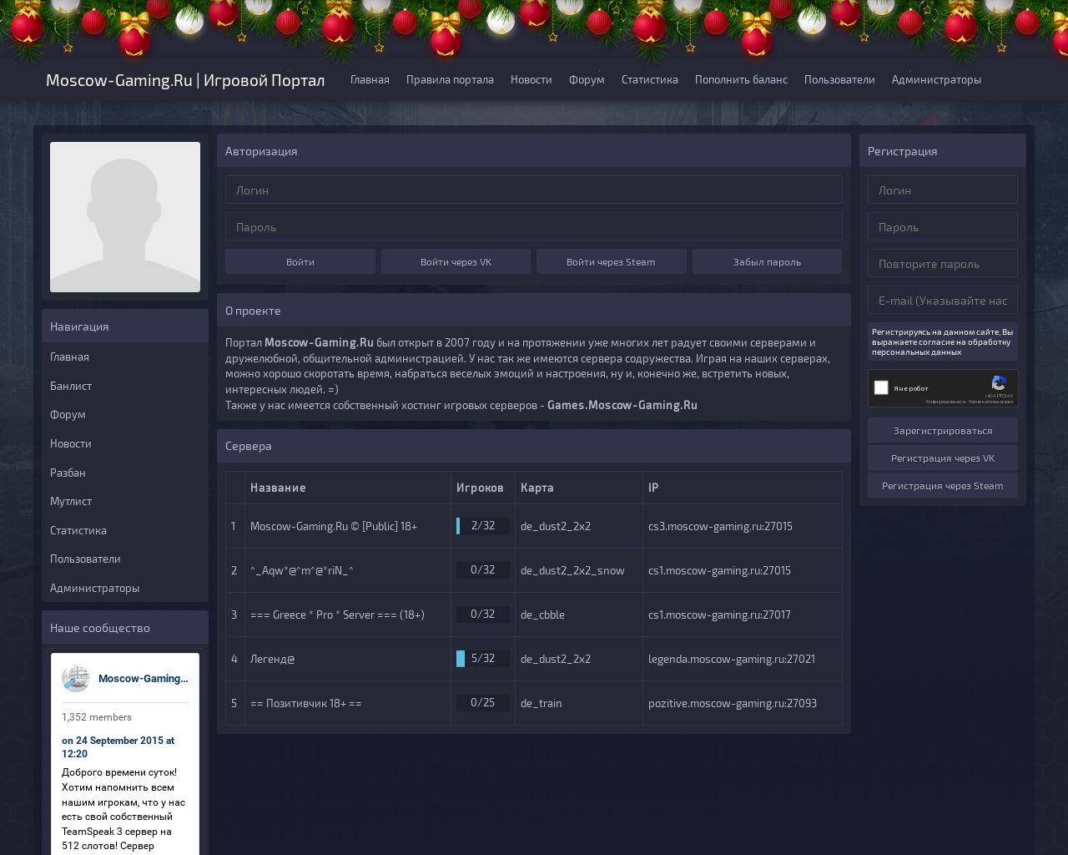Click the 2/32 players bar

[x=483, y=526]
